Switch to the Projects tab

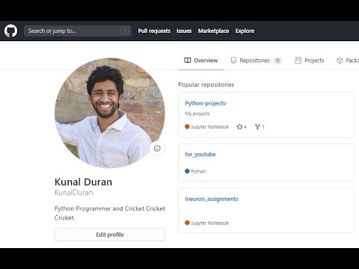pyautogui.click(x=309, y=61)
